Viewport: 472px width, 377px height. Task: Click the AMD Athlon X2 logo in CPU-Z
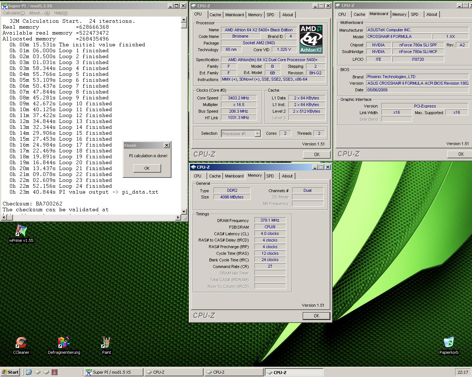[x=311, y=39]
